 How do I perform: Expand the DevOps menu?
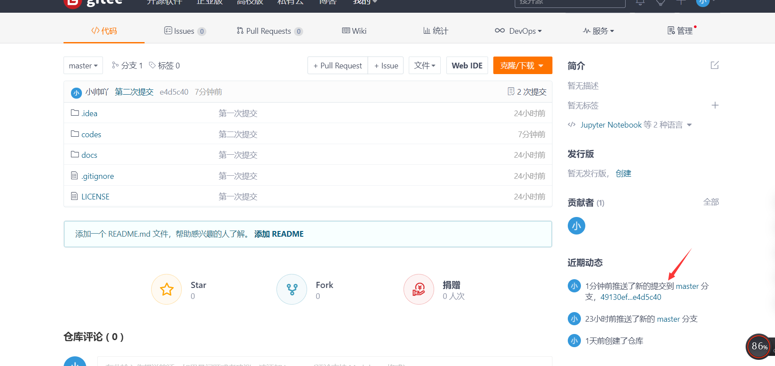pos(518,31)
